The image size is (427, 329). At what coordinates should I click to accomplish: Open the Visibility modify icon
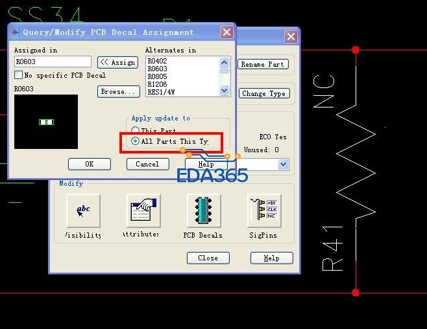coord(83,211)
